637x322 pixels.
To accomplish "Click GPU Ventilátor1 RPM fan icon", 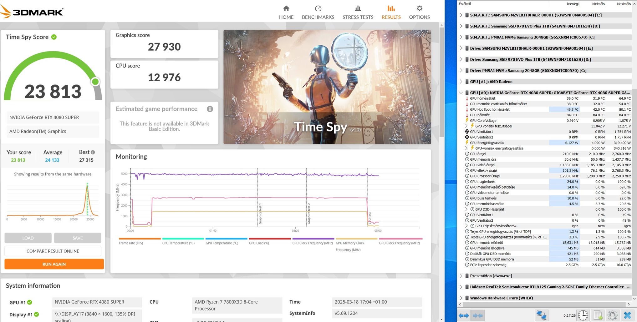I will coord(467,132).
